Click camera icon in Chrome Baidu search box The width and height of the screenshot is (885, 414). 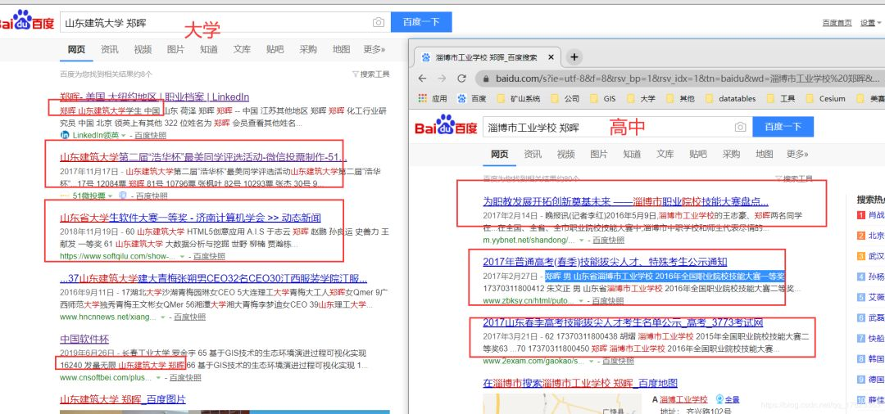740,128
